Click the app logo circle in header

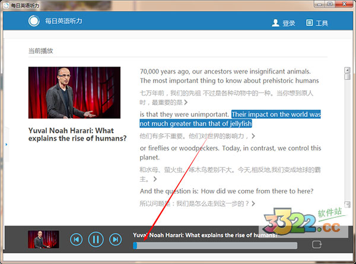[x=34, y=21]
